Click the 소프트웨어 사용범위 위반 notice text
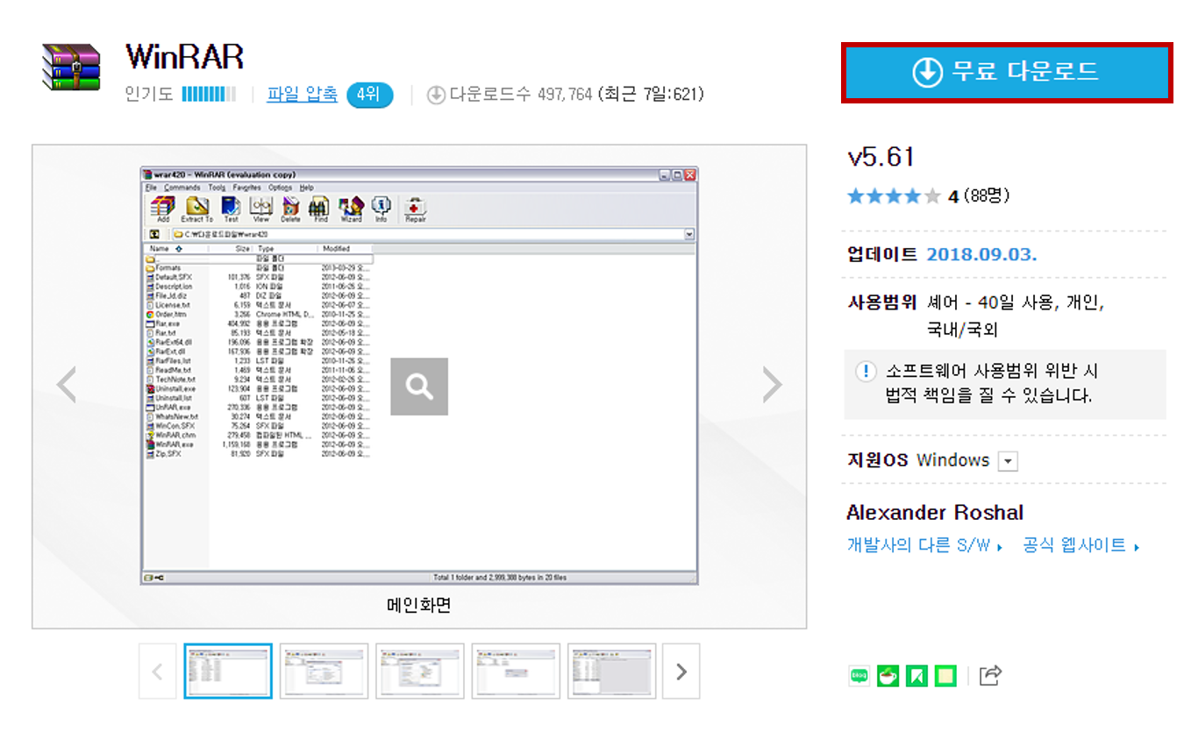This screenshot has height=739, width=1191. click(991, 383)
